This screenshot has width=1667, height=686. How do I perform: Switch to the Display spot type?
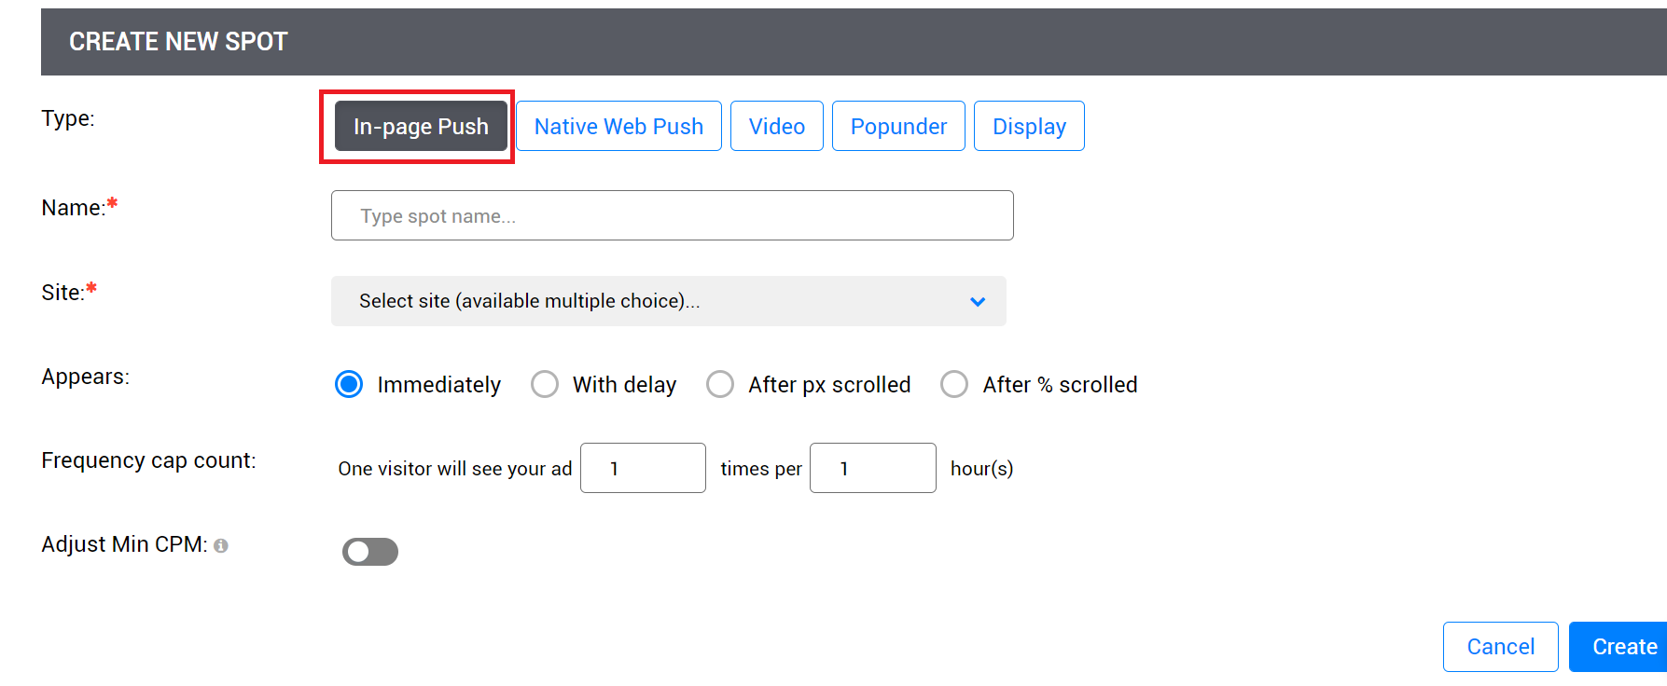click(1029, 127)
